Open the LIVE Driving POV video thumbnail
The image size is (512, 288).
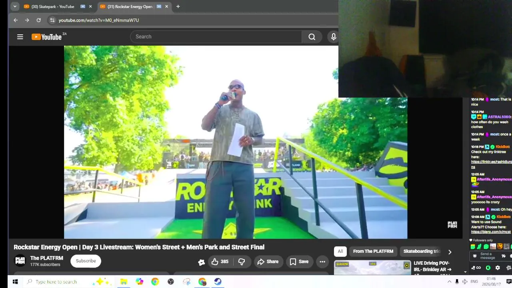coord(372,268)
